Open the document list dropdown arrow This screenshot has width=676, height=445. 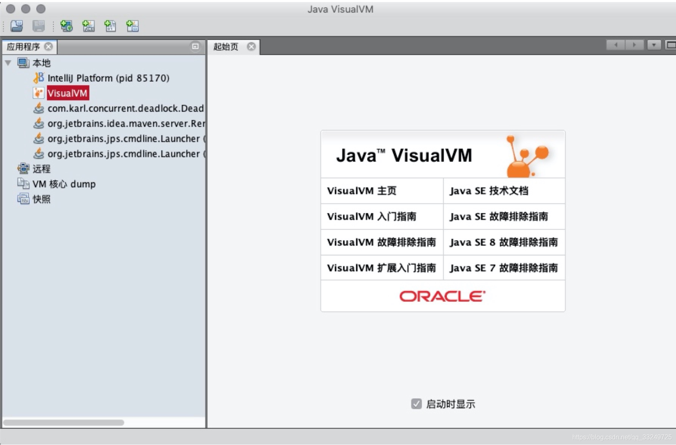coord(654,45)
